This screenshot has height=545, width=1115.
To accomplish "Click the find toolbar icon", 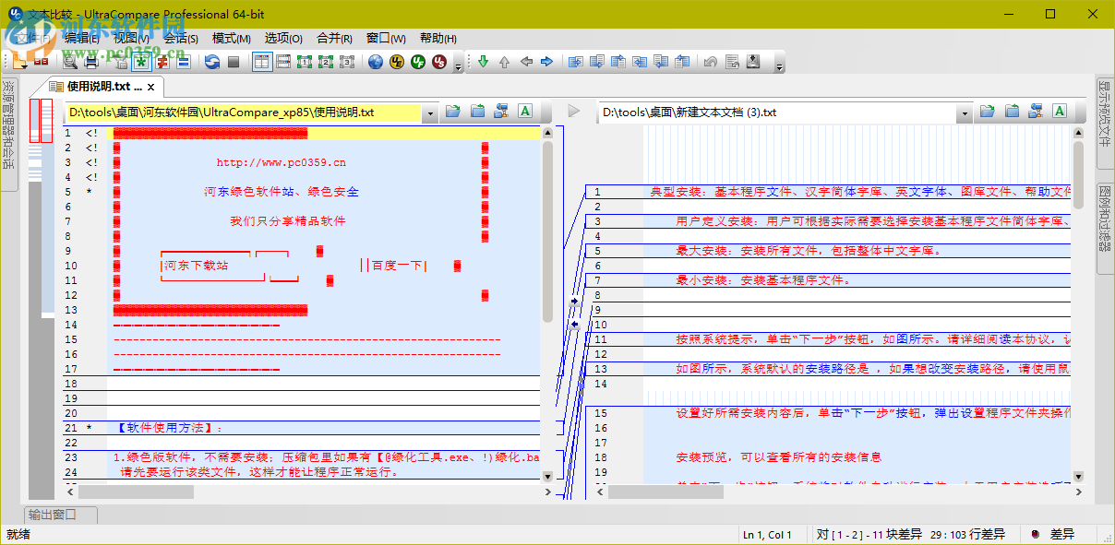I will [x=70, y=63].
